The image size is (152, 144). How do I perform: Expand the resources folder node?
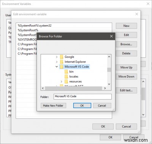coord(61,81)
